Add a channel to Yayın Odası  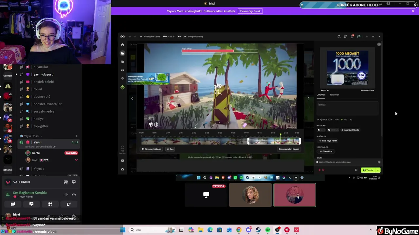(76, 136)
